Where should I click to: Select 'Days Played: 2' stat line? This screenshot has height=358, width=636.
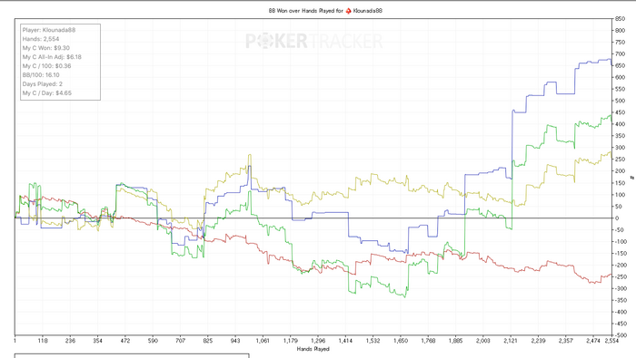43,84
